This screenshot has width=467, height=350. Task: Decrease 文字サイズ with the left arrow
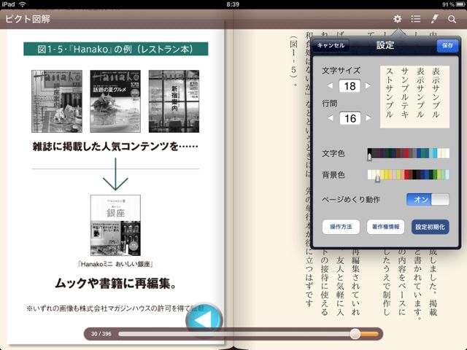[x=330, y=86]
